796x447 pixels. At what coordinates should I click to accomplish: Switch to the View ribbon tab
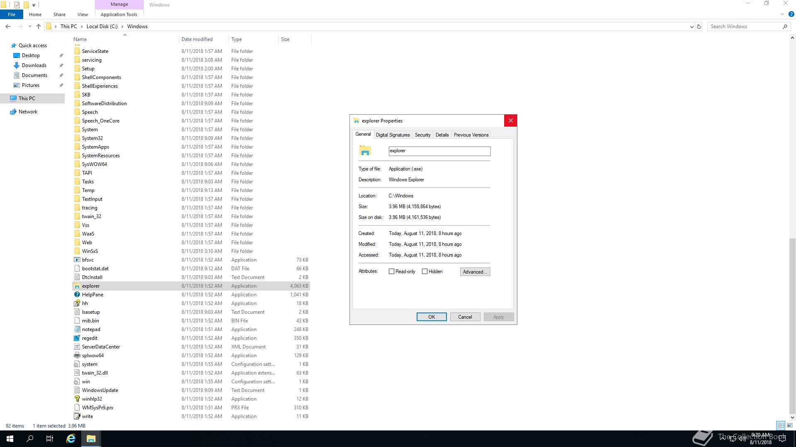pos(83,14)
